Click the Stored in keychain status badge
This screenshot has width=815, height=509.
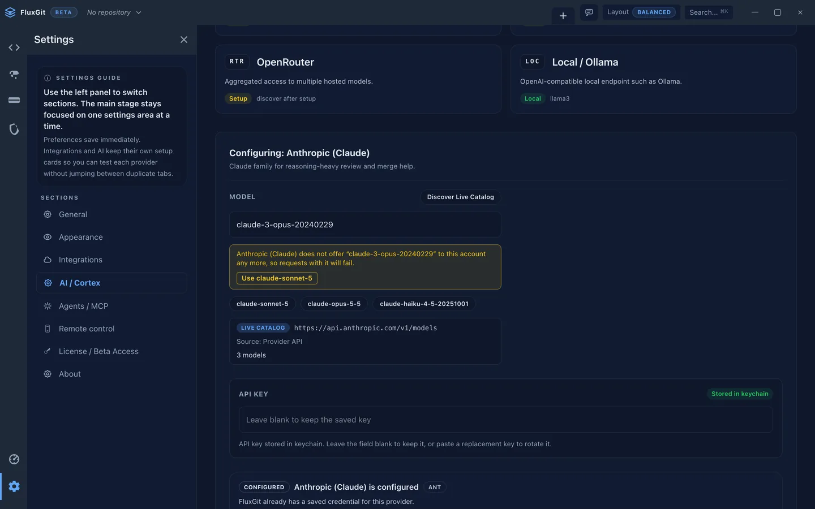click(x=740, y=394)
